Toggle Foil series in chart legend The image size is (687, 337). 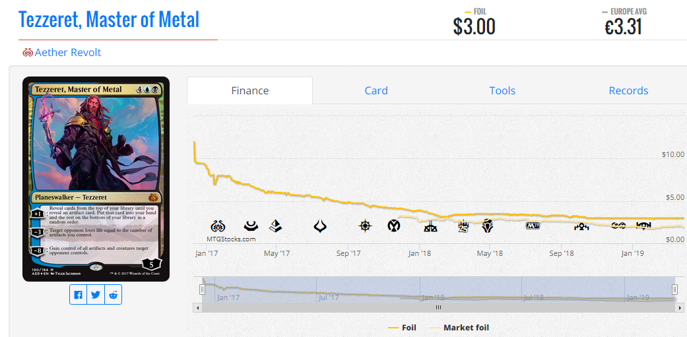pyautogui.click(x=402, y=327)
